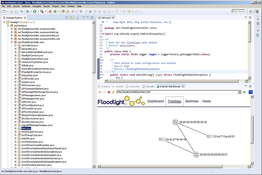
Task: Collapse the floodlight project tree node
Action: pos(4,22)
